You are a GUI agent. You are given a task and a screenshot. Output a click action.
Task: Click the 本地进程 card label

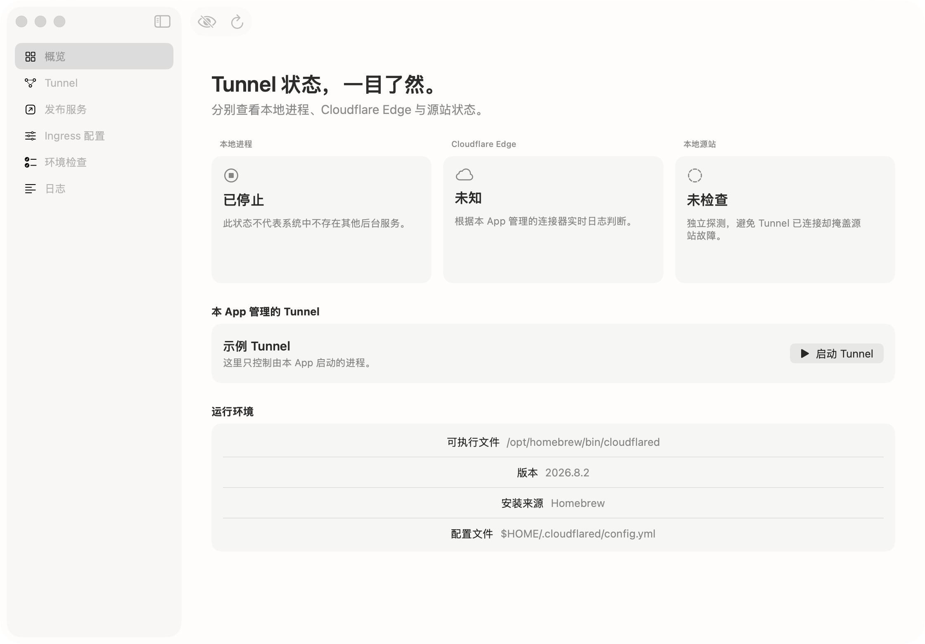pyautogui.click(x=236, y=144)
